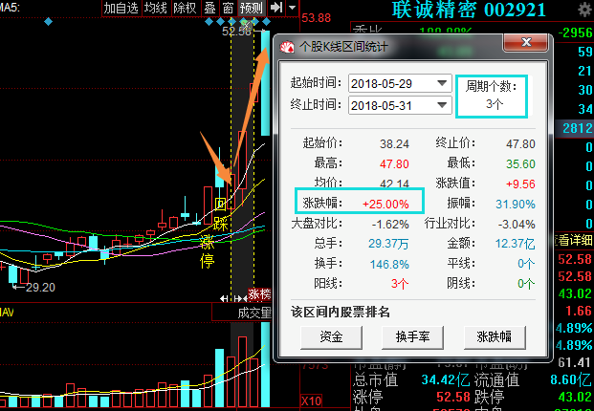
Task: Click the 该区间内股票排名 heading
Action: (x=341, y=313)
